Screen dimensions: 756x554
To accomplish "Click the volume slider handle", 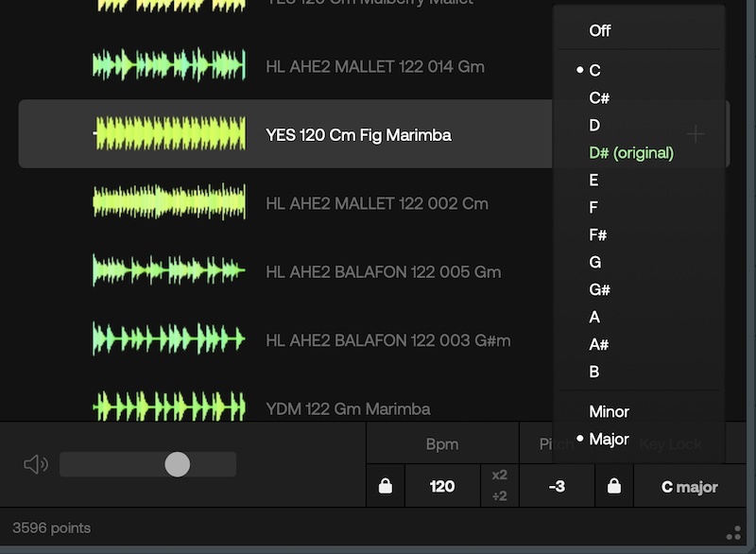I will [177, 463].
